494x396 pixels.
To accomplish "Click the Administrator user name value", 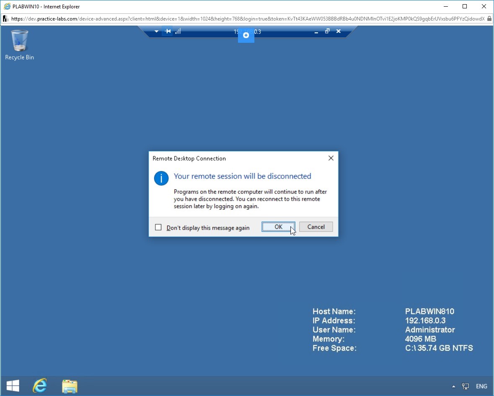I will pyautogui.click(x=430, y=329).
